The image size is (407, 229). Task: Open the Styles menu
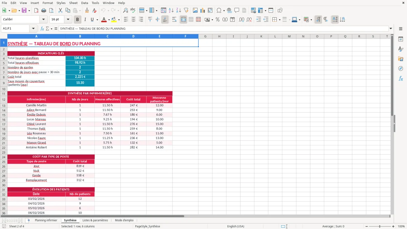click(61, 3)
